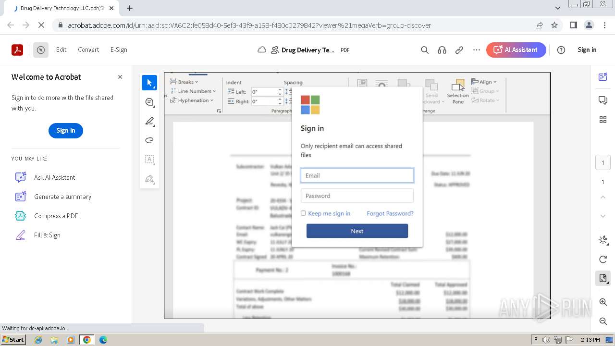The height and width of the screenshot is (346, 615).
Task: Open the Edit menu
Action: 61,49
